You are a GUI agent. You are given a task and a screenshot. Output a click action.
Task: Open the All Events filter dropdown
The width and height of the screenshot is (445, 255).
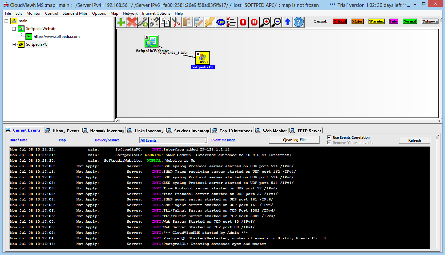pyautogui.click(x=206, y=140)
